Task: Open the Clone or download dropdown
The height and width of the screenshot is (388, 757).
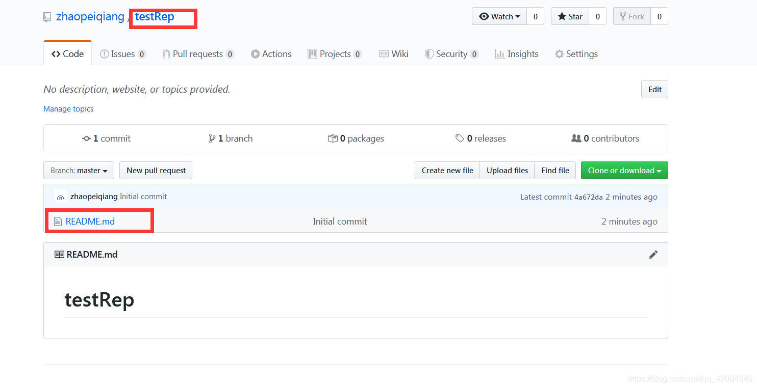Action: pyautogui.click(x=624, y=171)
